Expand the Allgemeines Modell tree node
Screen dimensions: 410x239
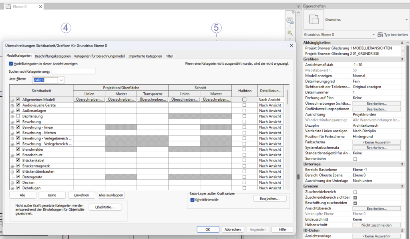point(12,100)
